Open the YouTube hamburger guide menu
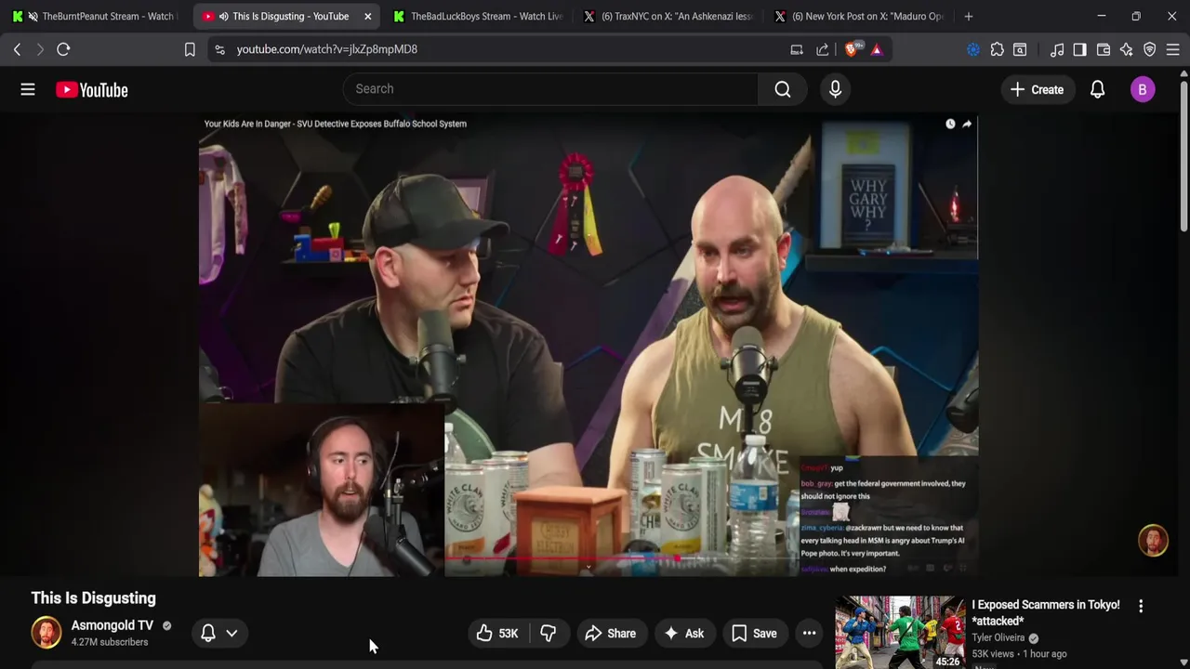The width and height of the screenshot is (1190, 669). point(28,89)
